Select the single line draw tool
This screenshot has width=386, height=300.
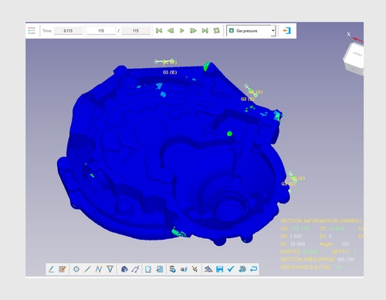coord(87,269)
